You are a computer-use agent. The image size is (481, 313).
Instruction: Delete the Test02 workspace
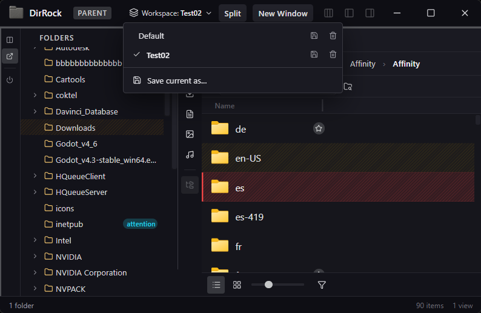[333, 55]
